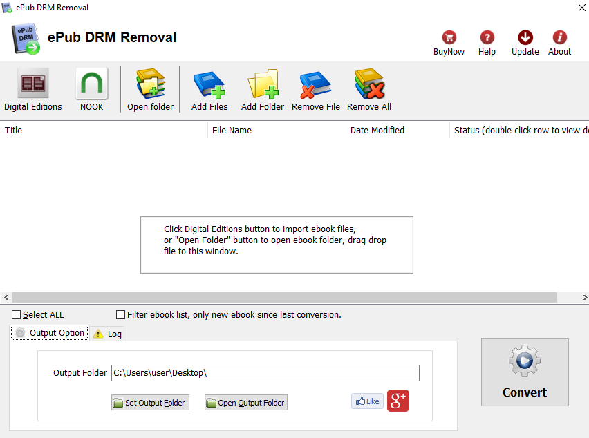The image size is (589, 438).
Task: Click the NOOK import icon
Action: [x=92, y=90]
